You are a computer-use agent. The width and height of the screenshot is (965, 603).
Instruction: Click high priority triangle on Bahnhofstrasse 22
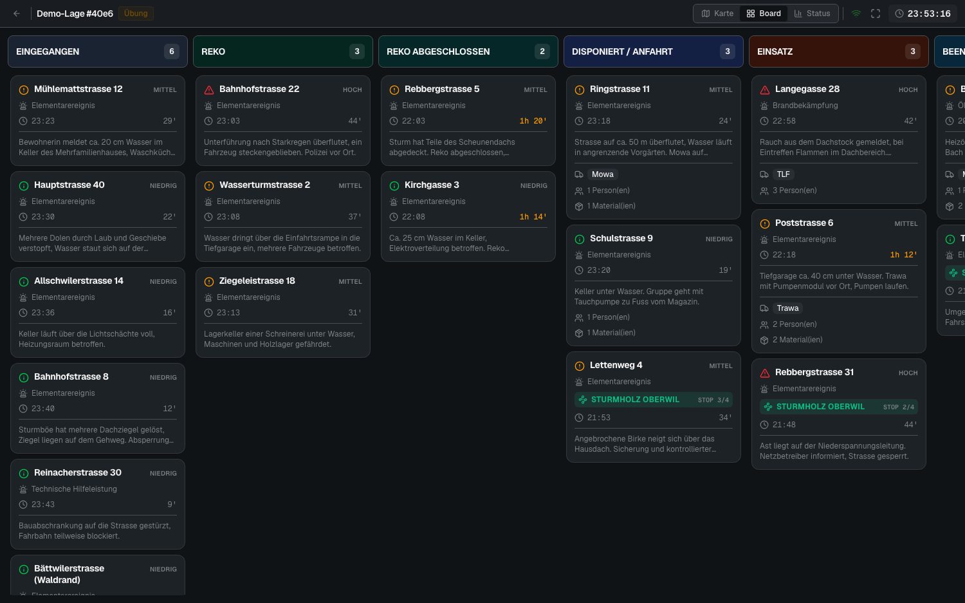point(209,90)
